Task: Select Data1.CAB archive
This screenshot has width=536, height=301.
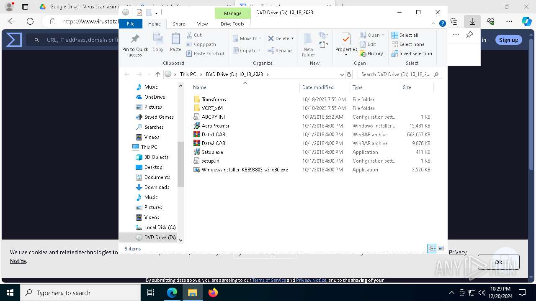Action: (213, 135)
